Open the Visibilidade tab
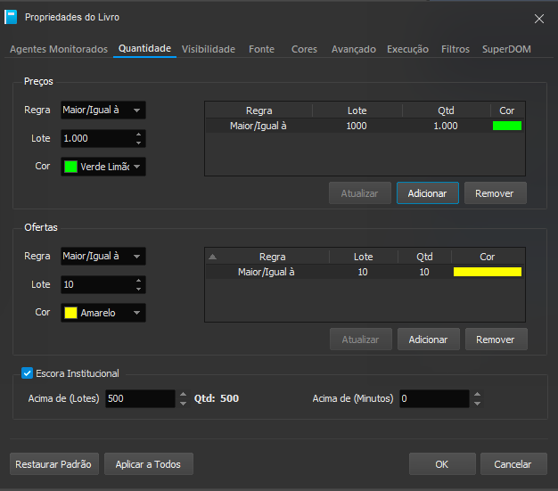The height and width of the screenshot is (491, 558). 209,49
